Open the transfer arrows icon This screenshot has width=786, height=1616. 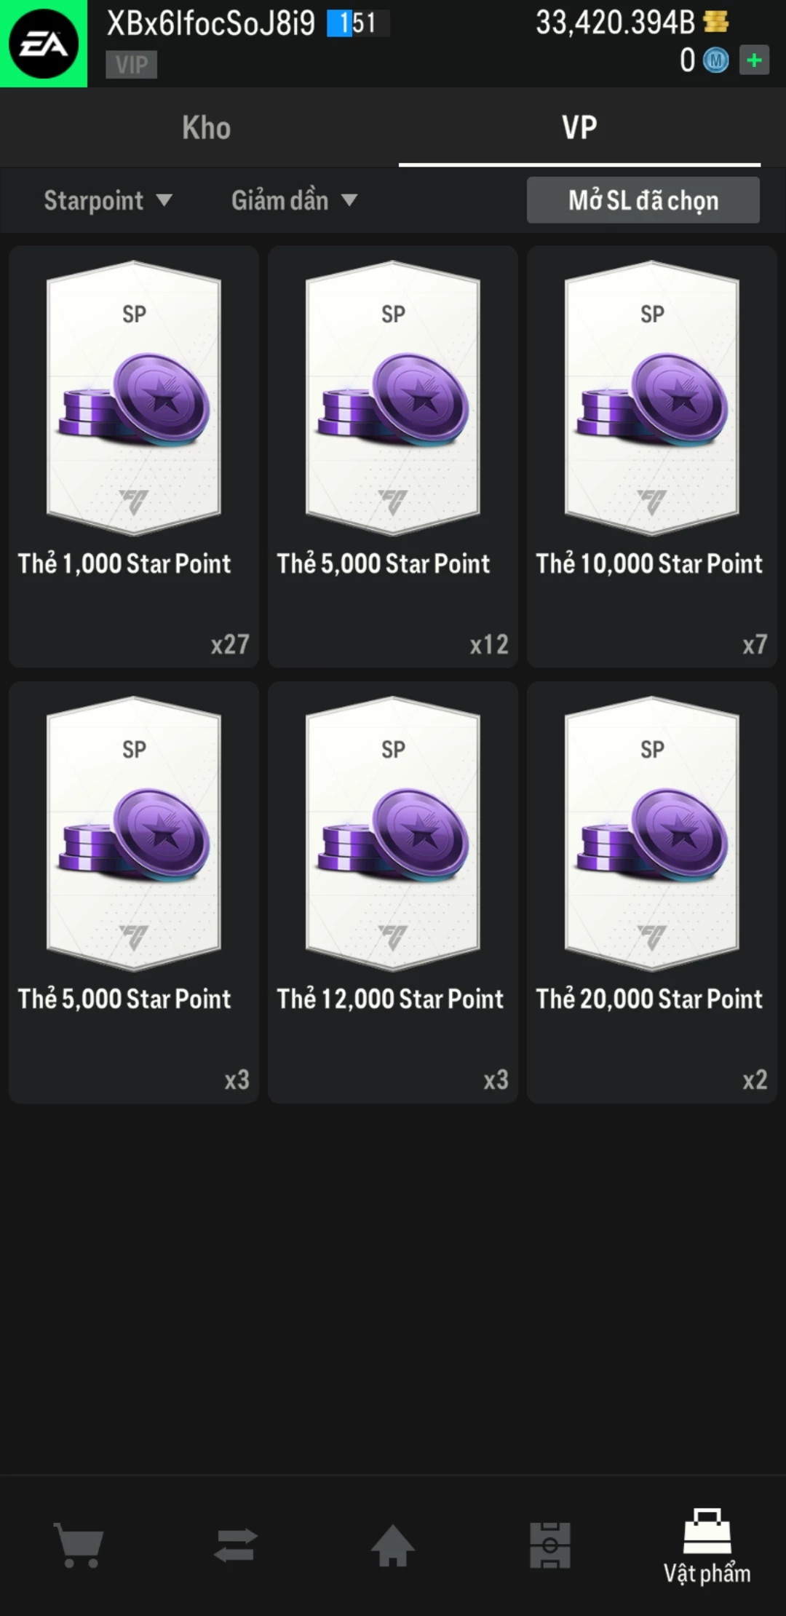pos(236,1545)
